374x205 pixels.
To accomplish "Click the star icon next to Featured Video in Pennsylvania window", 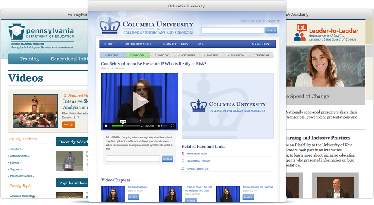I will click(x=65, y=95).
